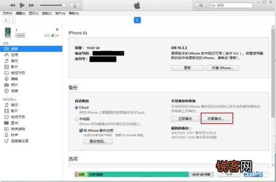Click the 选项 options section heading
Image resolution: width=276 pixels, height=182 pixels.
coord(73,159)
